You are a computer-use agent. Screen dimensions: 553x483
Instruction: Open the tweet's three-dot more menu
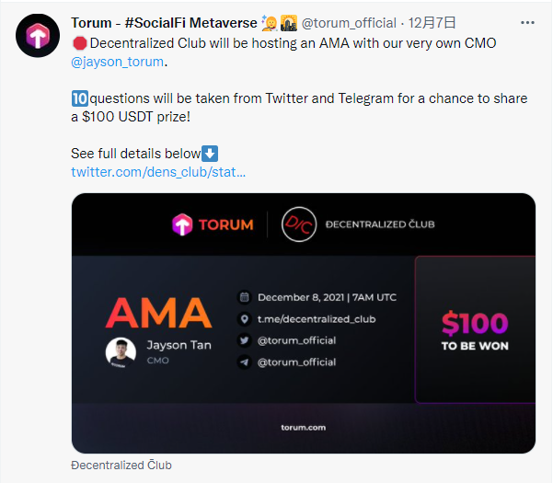pos(526,22)
